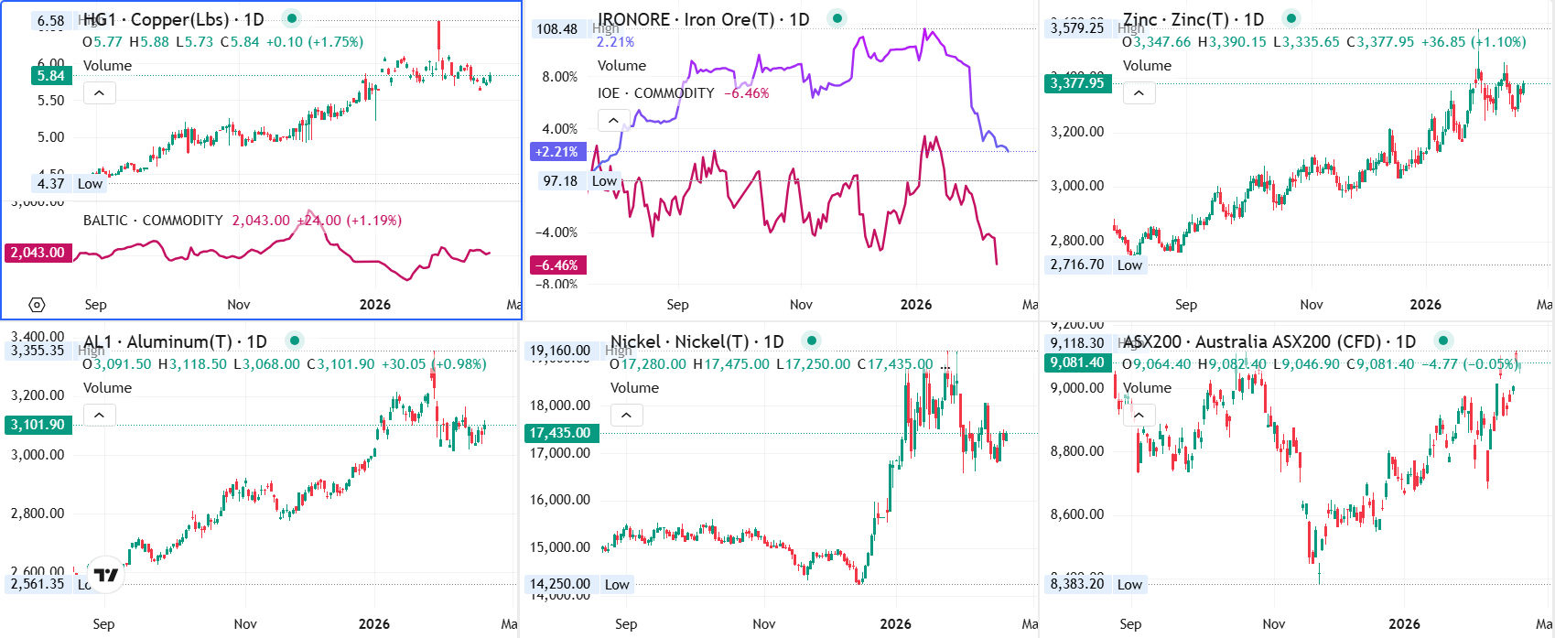Click the Nickel chart market status dot
The width and height of the screenshot is (1555, 638).
[x=811, y=341]
